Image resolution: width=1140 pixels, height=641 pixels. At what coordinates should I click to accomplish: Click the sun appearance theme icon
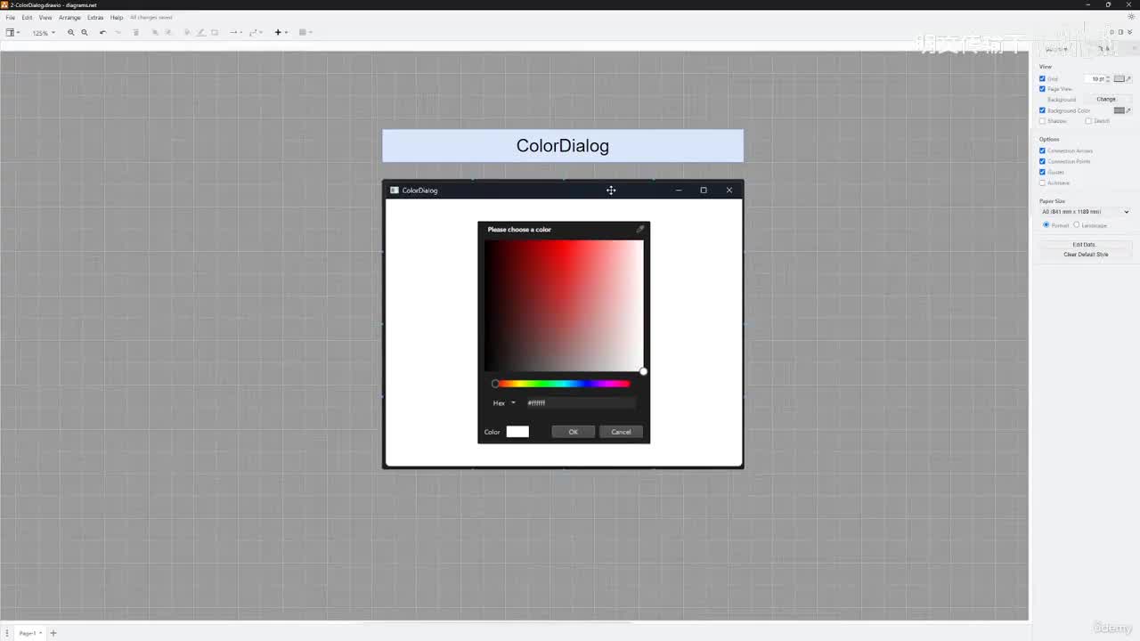click(x=1131, y=17)
